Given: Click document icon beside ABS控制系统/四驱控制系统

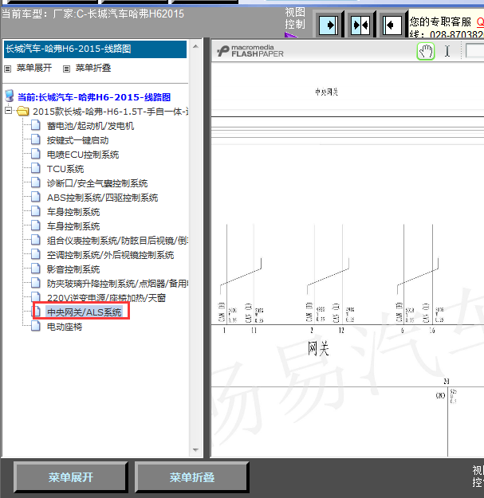Looking at the screenshot, I should click(36, 198).
